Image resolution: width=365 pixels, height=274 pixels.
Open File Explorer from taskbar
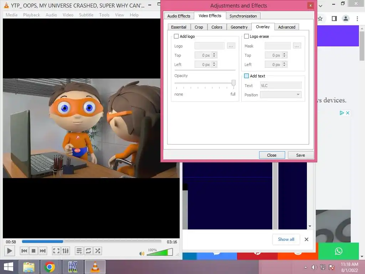29,267
